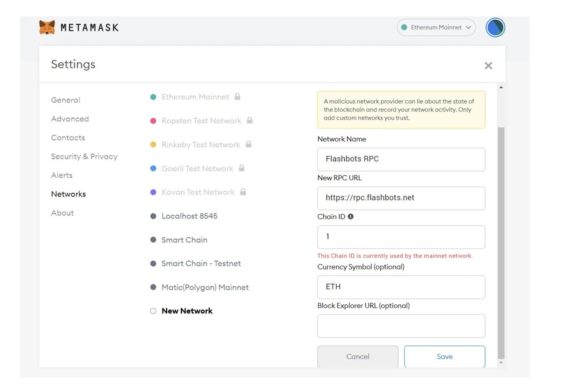This screenshot has height=391, width=562.
Task: Click the New RPC URL input field
Action: pyautogui.click(x=401, y=198)
